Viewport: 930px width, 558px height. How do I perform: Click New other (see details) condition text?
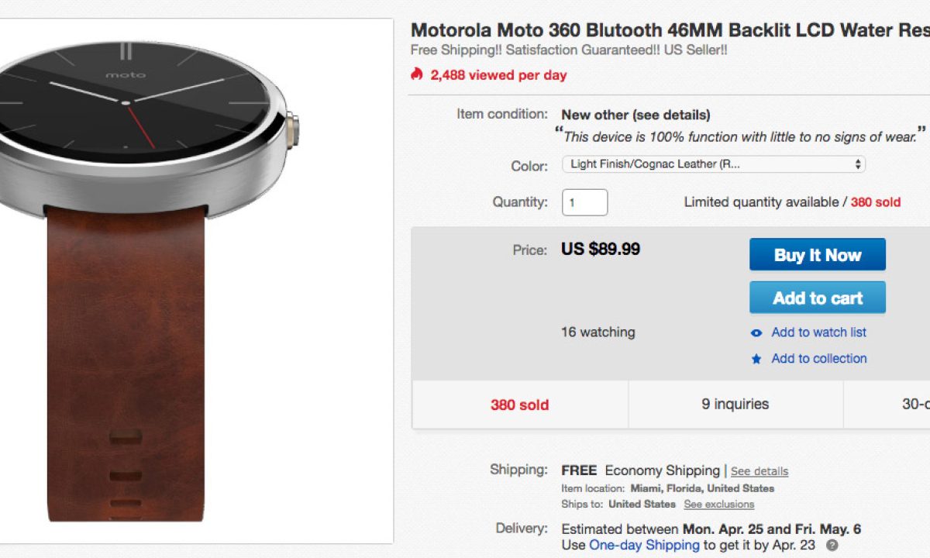click(x=635, y=115)
